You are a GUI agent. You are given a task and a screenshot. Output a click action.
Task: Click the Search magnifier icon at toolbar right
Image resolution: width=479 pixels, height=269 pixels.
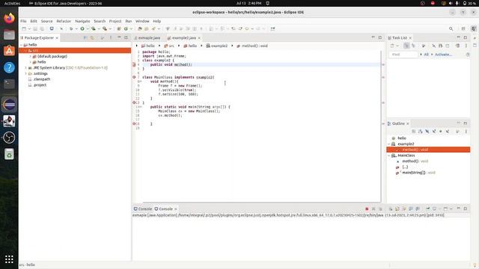click(x=451, y=28)
